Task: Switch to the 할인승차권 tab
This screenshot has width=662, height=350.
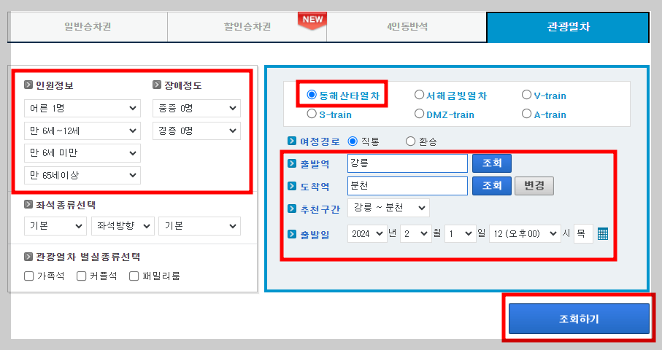Action: point(247,27)
